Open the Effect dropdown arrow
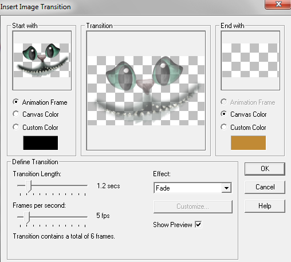 [226, 188]
